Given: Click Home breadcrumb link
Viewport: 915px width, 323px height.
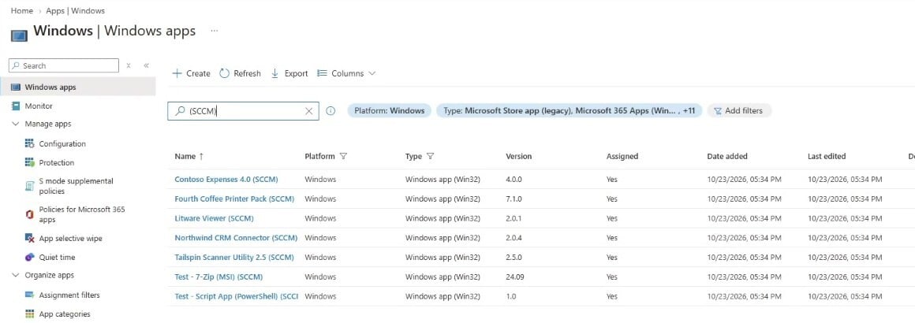Looking at the screenshot, I should [x=21, y=11].
